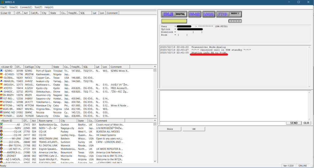
Task: Click the IDLE DIGITAL status indicator
Action: 174,14
